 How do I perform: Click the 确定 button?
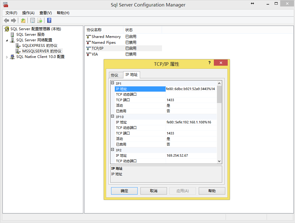124,191
